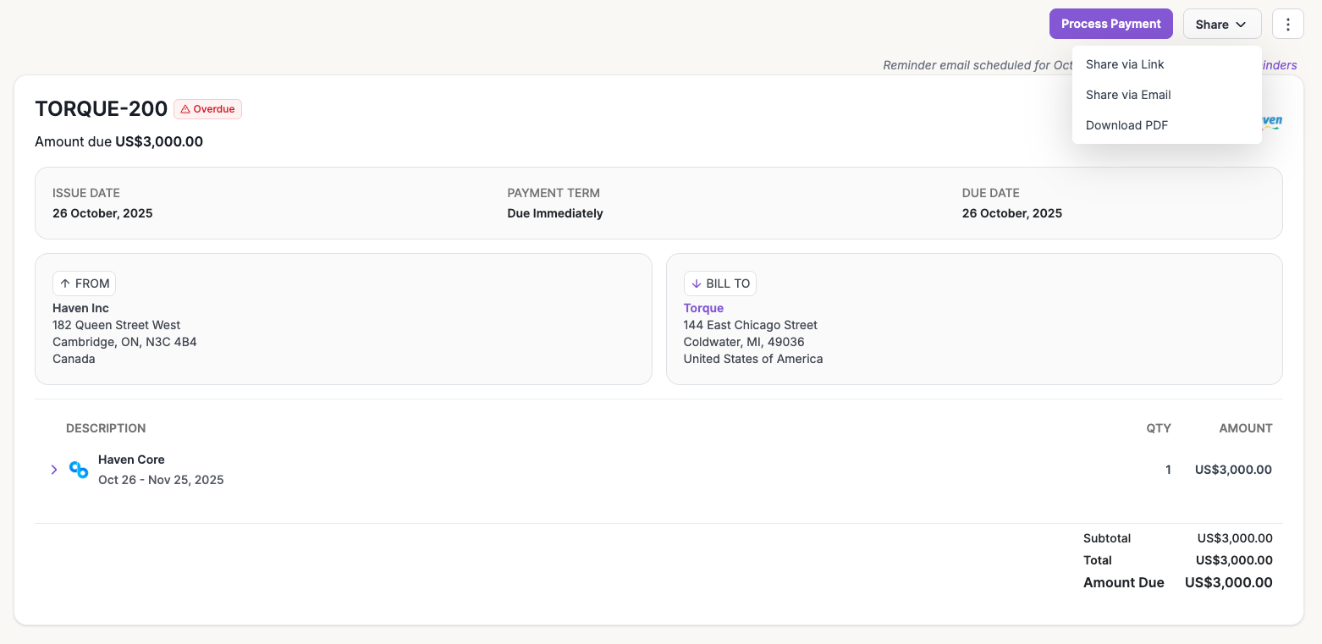Click the warning triangle in Overdue badge
This screenshot has width=1322, height=644.
coord(185,109)
